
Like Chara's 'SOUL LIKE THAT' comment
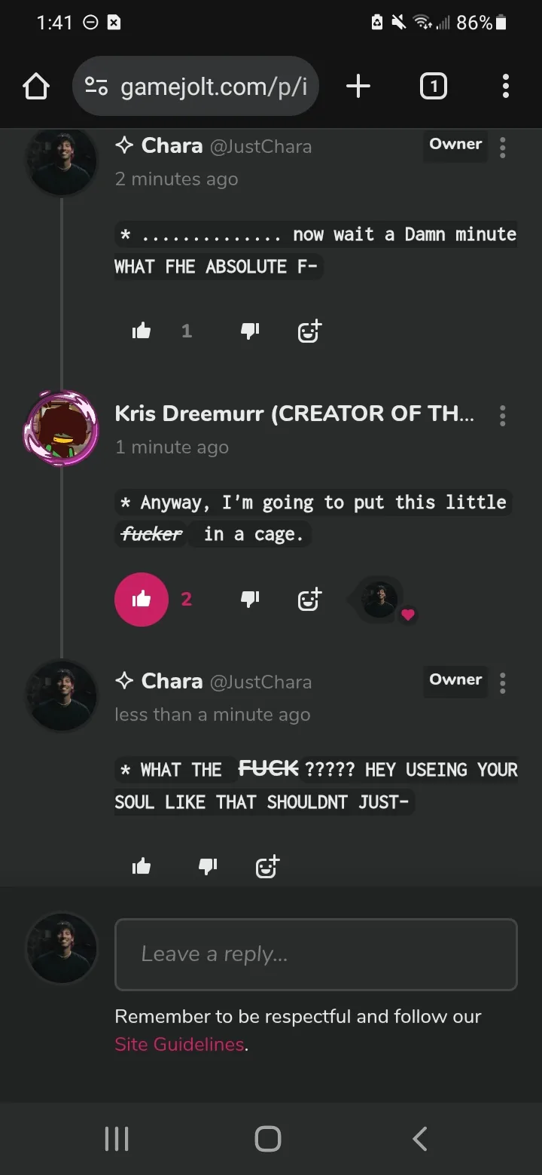(x=142, y=867)
